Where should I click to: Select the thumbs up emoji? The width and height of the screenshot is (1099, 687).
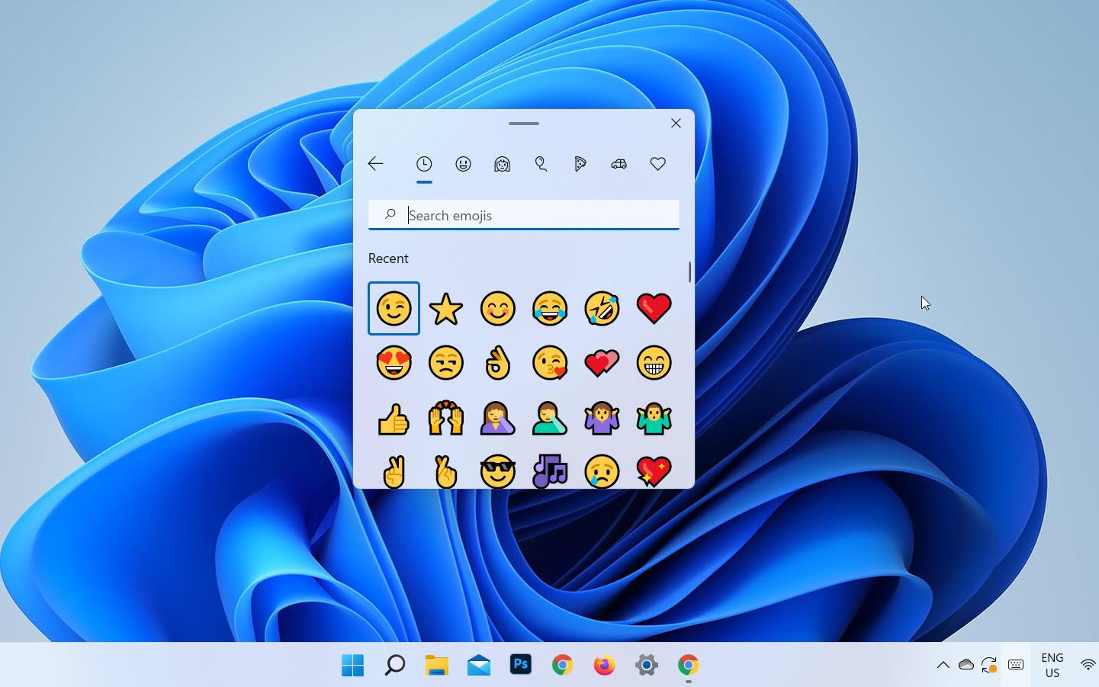[x=394, y=419]
